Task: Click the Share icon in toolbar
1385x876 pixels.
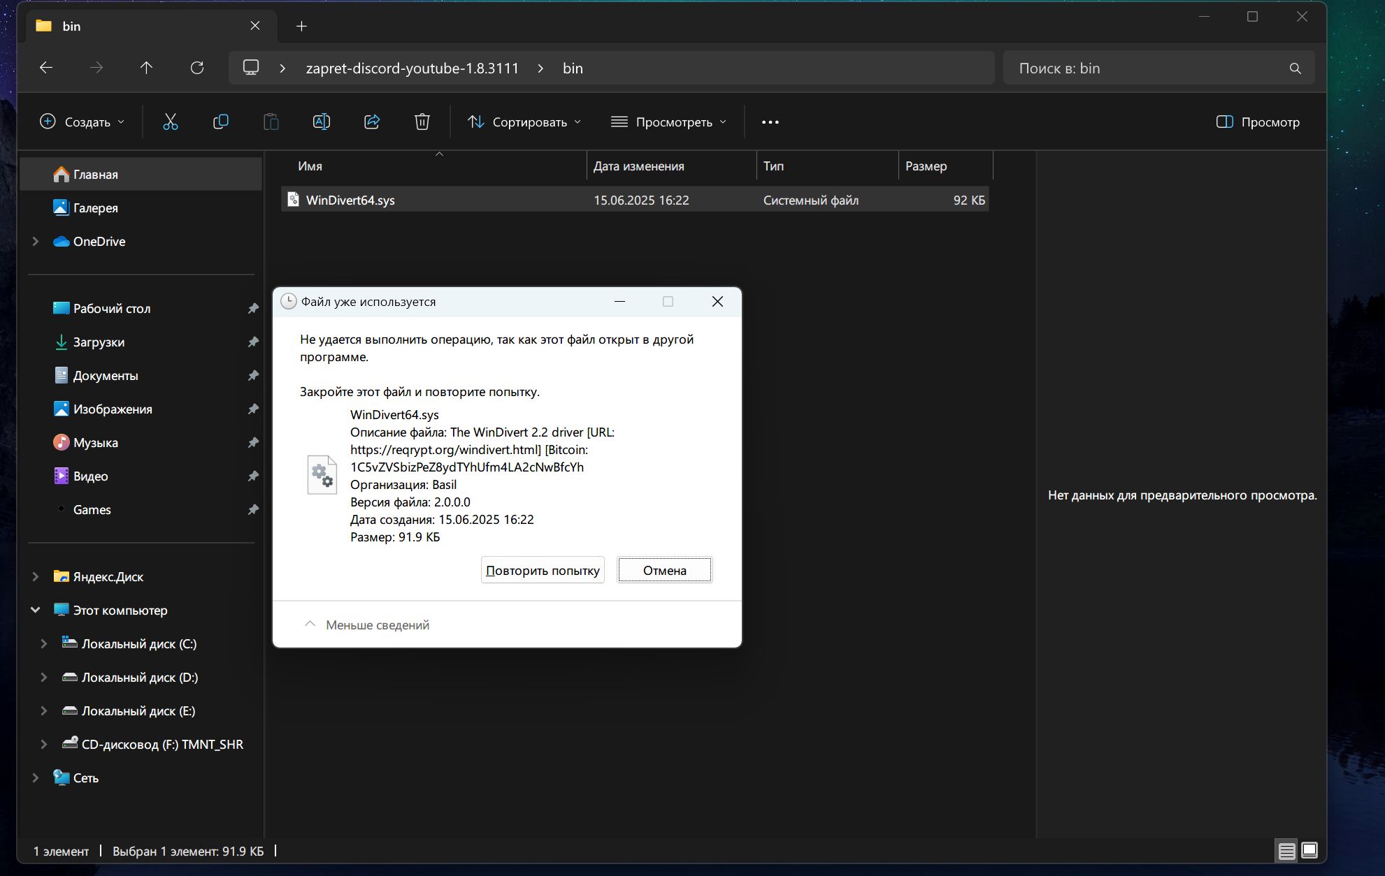Action: pos(372,122)
